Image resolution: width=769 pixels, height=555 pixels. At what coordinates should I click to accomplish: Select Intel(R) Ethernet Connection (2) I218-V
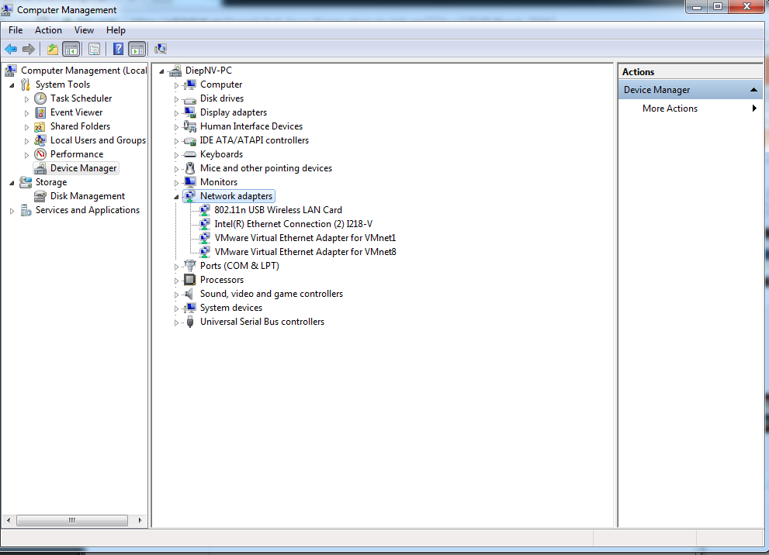pyautogui.click(x=293, y=224)
